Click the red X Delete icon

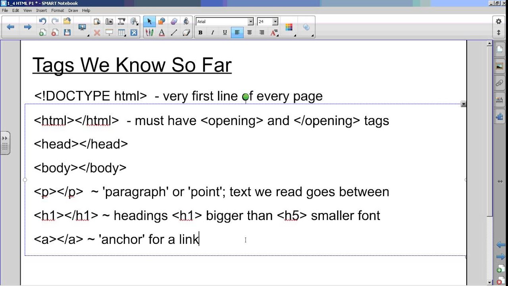coord(97,33)
